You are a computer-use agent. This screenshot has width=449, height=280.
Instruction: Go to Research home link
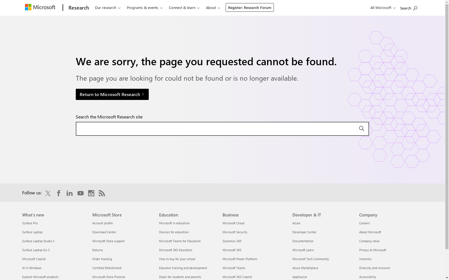pyautogui.click(x=79, y=8)
